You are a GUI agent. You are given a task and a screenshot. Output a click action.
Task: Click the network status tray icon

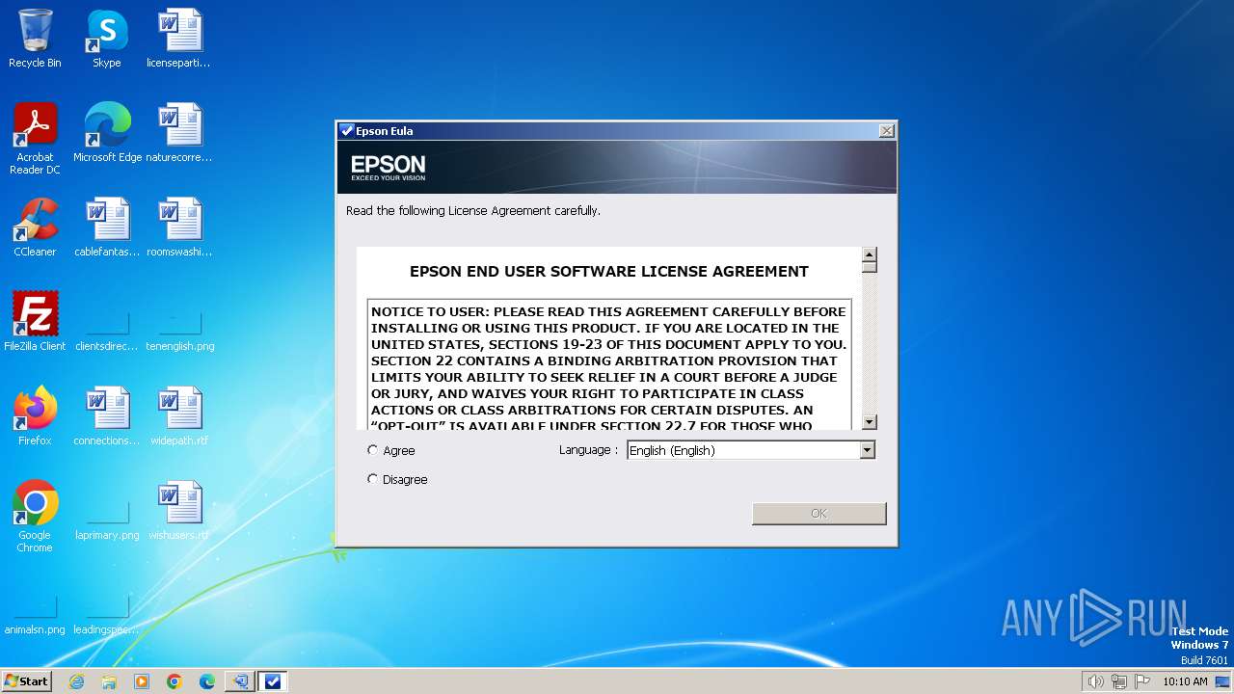pos(1119,681)
